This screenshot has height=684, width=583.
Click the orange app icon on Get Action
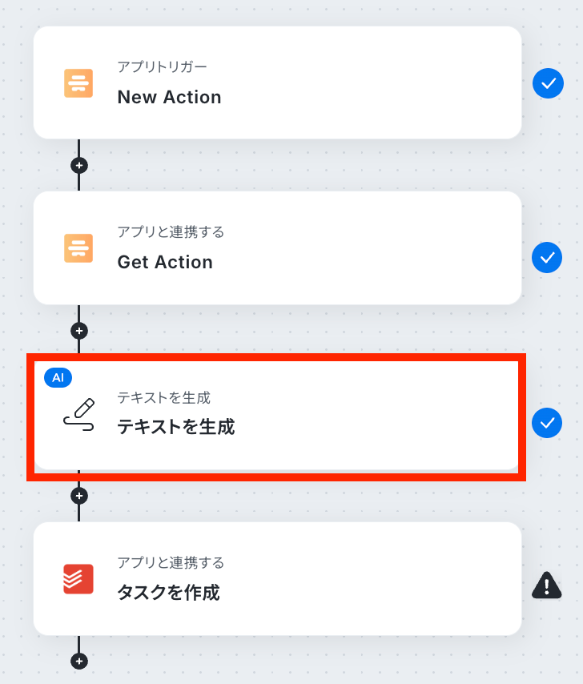click(x=78, y=248)
